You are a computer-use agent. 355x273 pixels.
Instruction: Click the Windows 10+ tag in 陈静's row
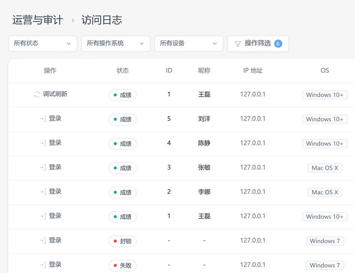coord(324,143)
